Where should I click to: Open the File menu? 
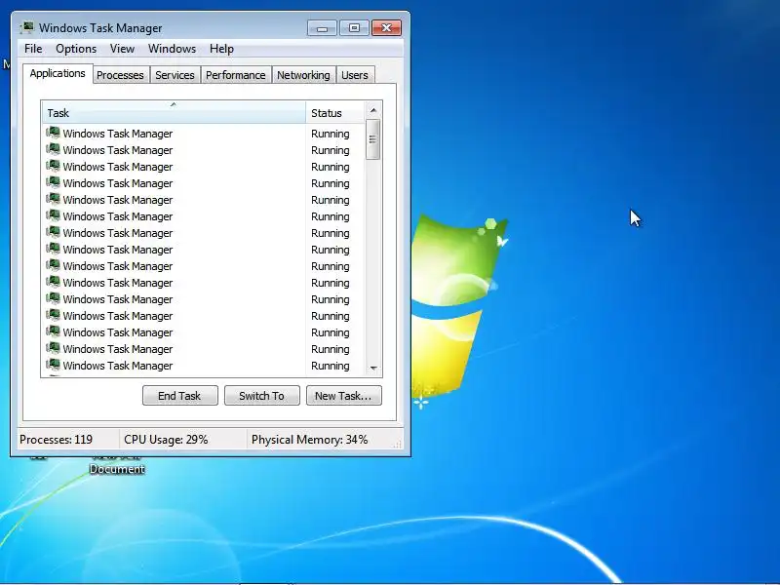33,49
